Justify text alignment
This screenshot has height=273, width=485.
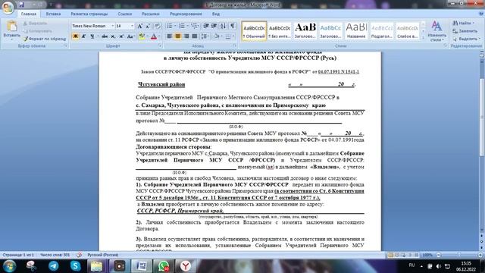click(x=194, y=36)
